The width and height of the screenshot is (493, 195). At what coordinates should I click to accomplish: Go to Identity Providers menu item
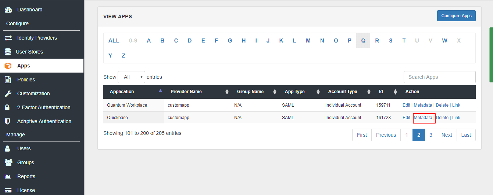click(37, 38)
